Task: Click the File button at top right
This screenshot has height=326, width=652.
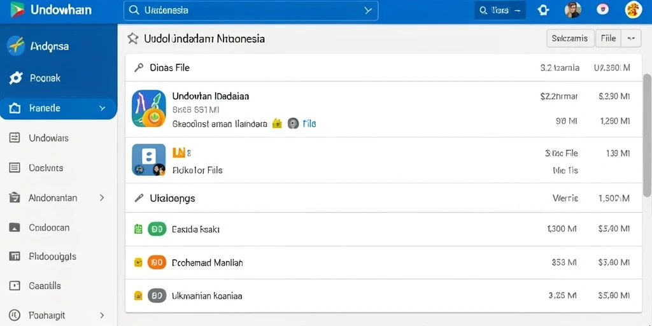Action: pos(608,38)
